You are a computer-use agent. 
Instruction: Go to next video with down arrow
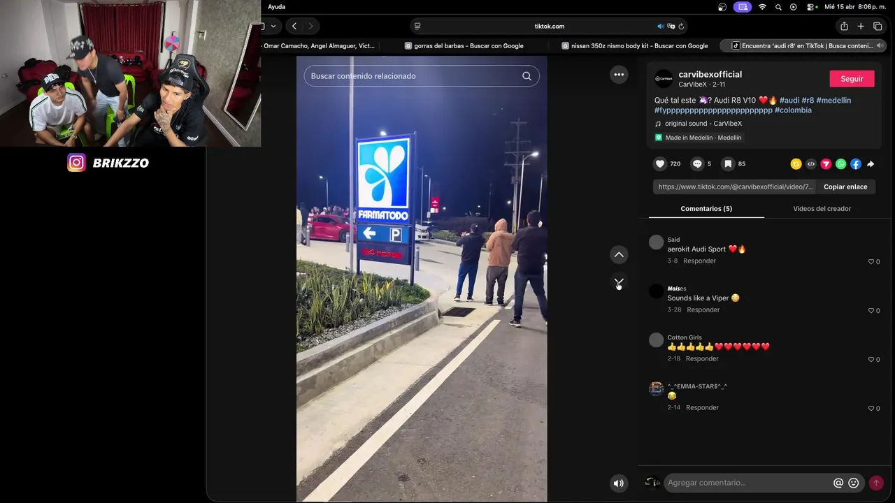pyautogui.click(x=619, y=282)
